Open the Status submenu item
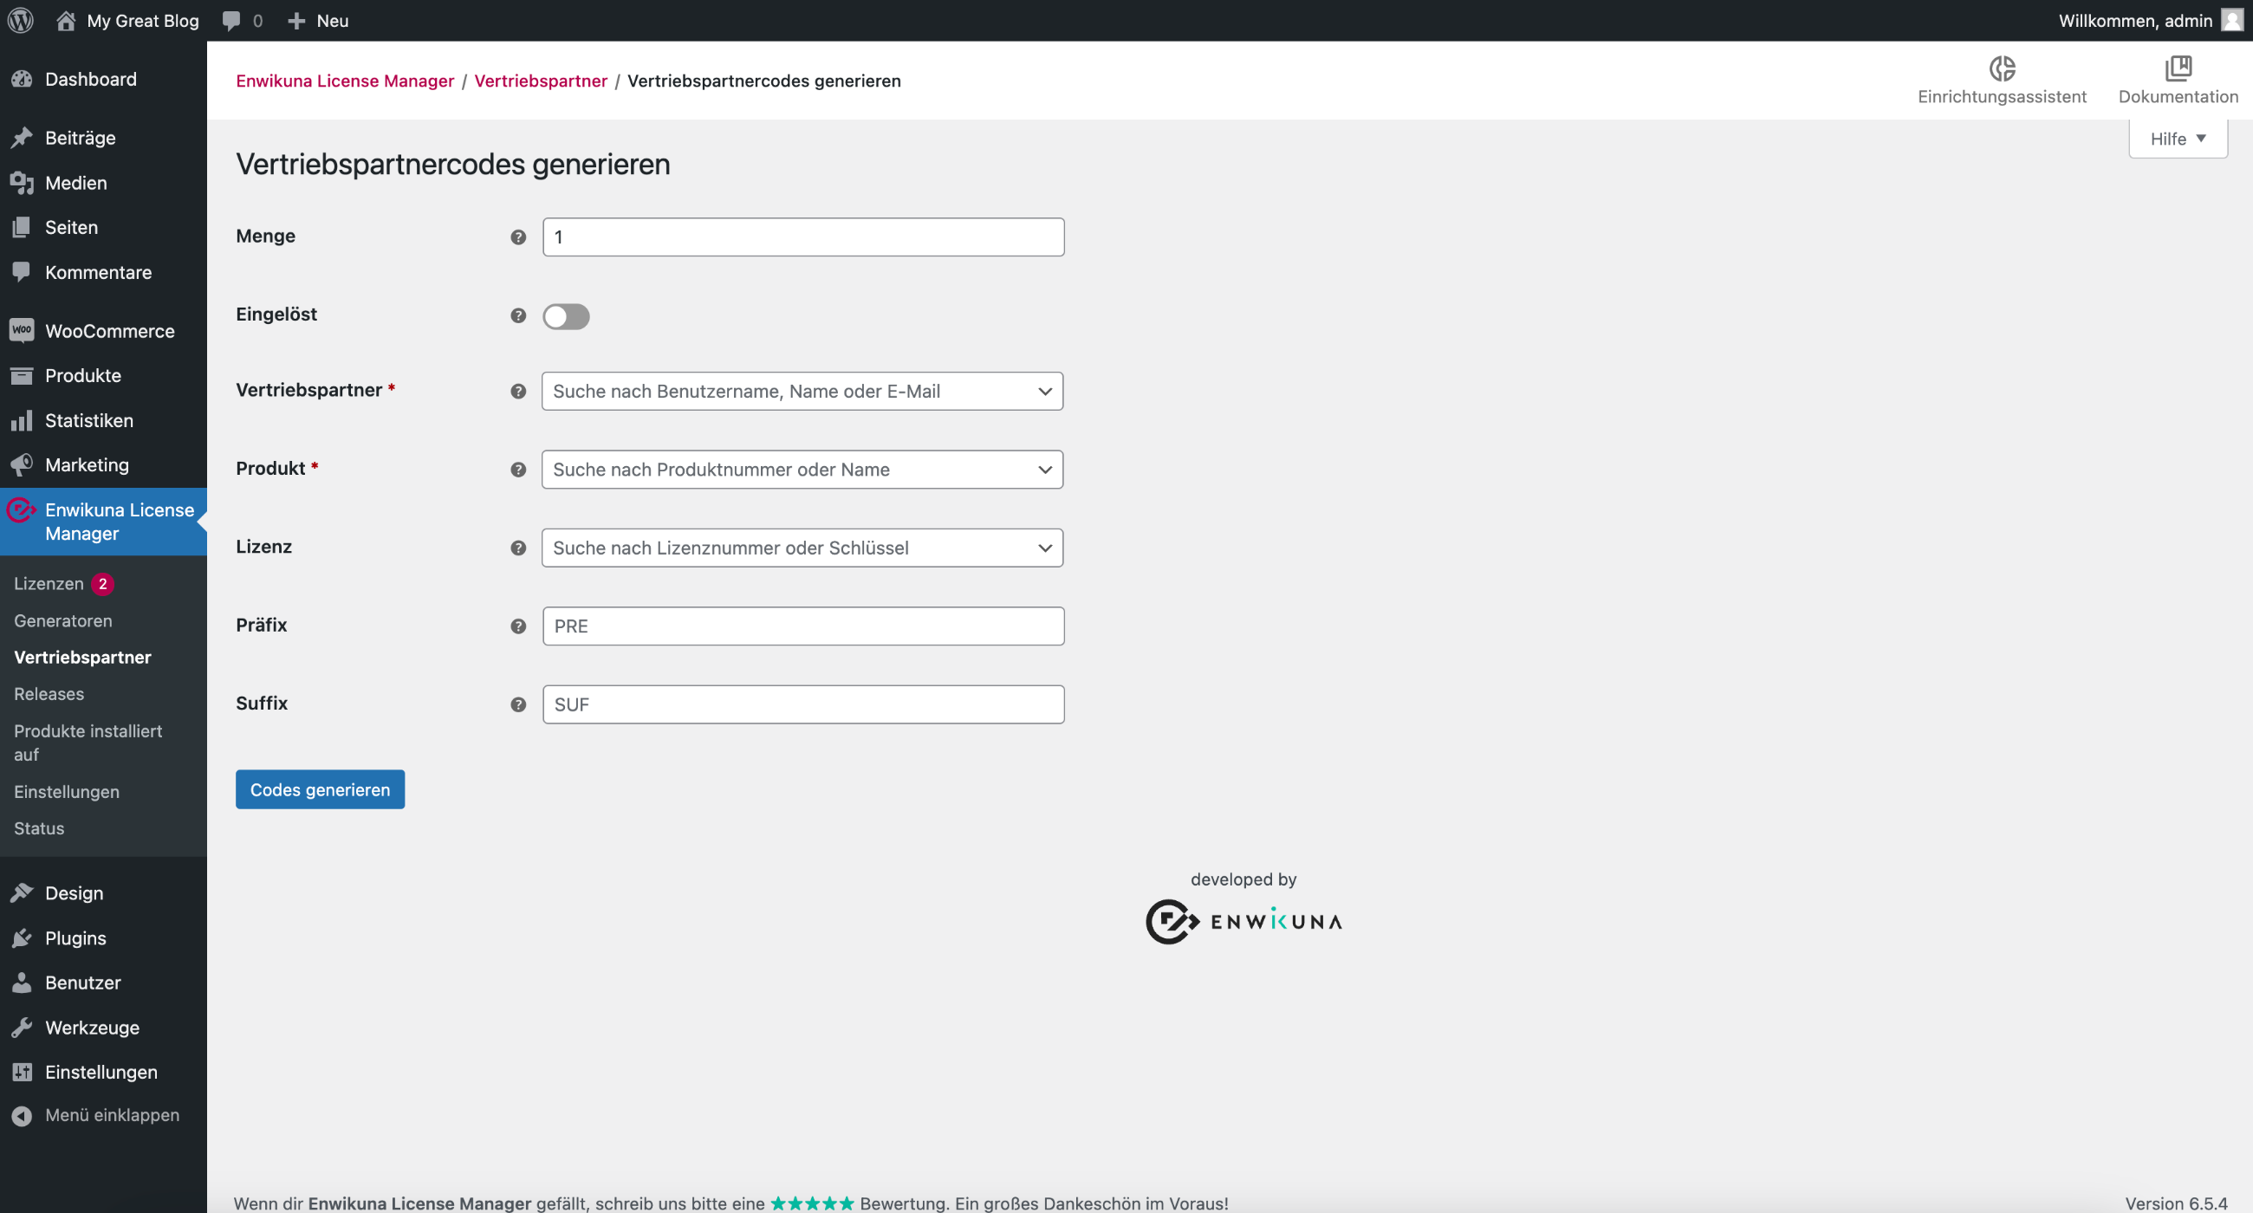Screen dimensions: 2253x1213 coord(38,828)
